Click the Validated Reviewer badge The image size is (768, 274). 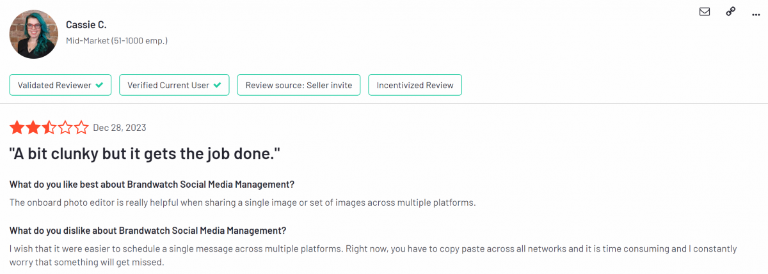(60, 85)
